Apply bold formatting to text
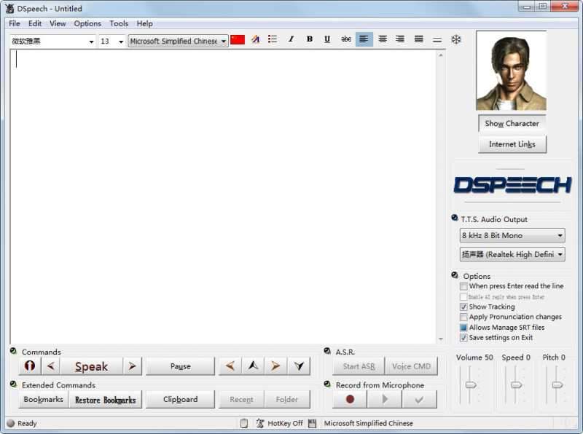Image resolution: width=583 pixels, height=434 pixels. point(308,40)
